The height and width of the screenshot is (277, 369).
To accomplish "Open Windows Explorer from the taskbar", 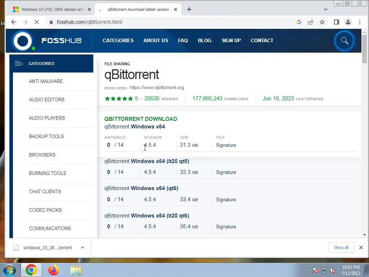I will click(x=76, y=270).
